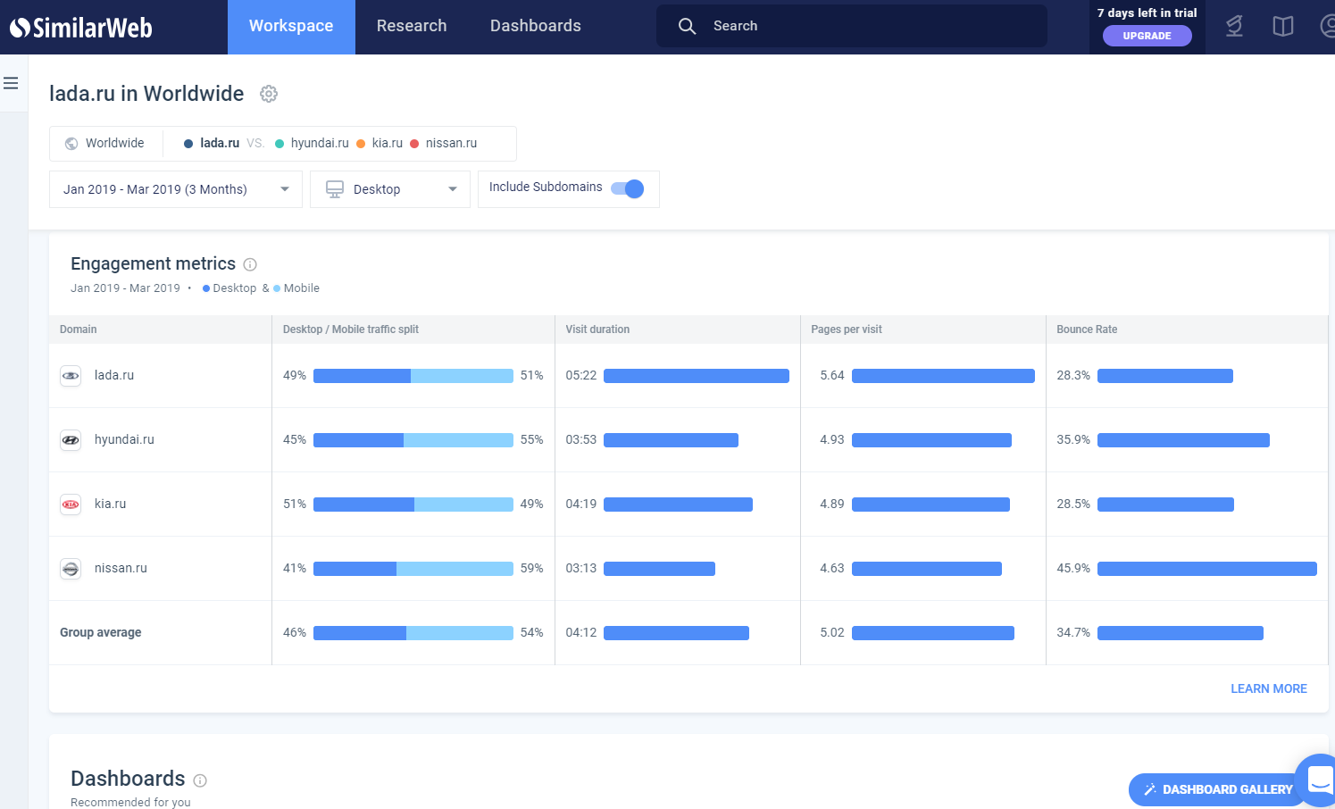The width and height of the screenshot is (1335, 809).
Task: Click the Hyundai brand logo in the table
Action: pyautogui.click(x=70, y=439)
